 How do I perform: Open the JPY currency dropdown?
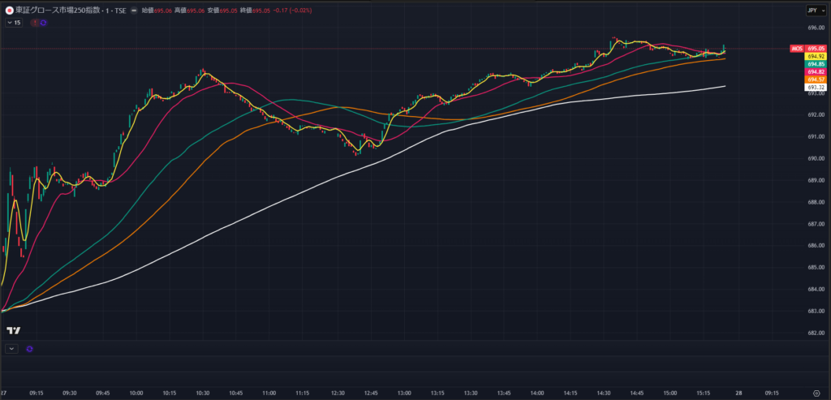click(812, 11)
